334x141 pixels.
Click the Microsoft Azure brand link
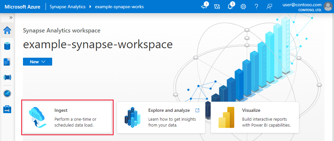click(x=22, y=7)
